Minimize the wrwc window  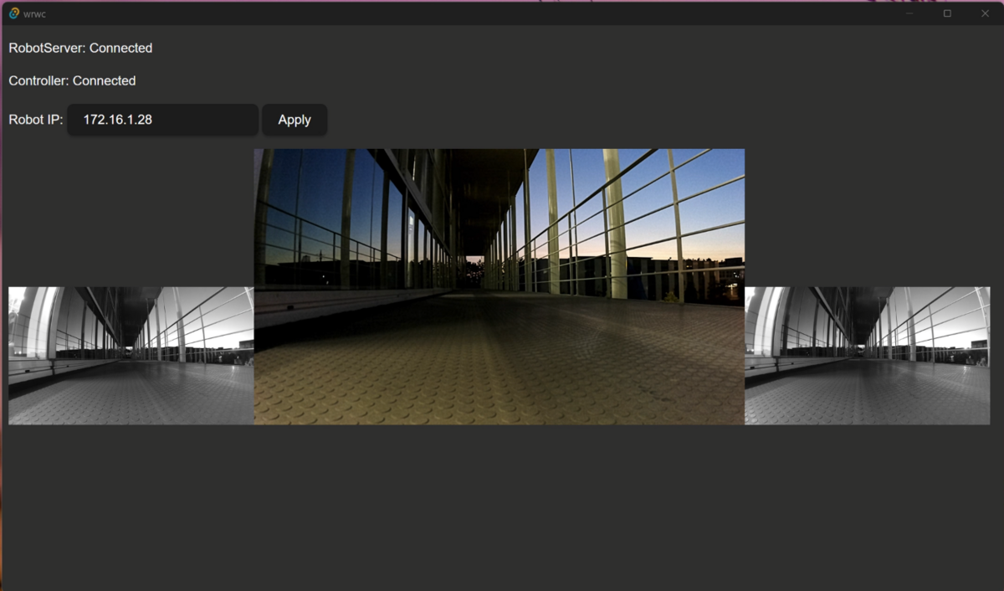[x=909, y=13]
